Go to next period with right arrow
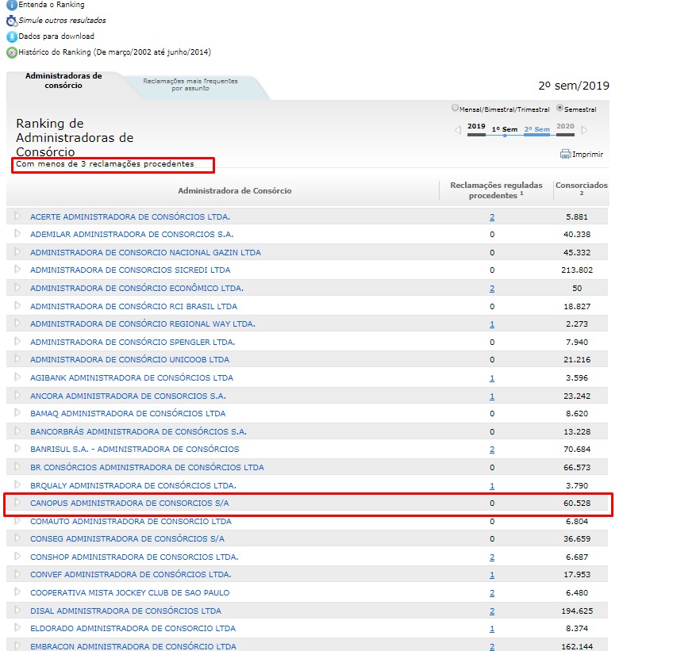Viewport: 696px width, 651px height. pyautogui.click(x=585, y=130)
